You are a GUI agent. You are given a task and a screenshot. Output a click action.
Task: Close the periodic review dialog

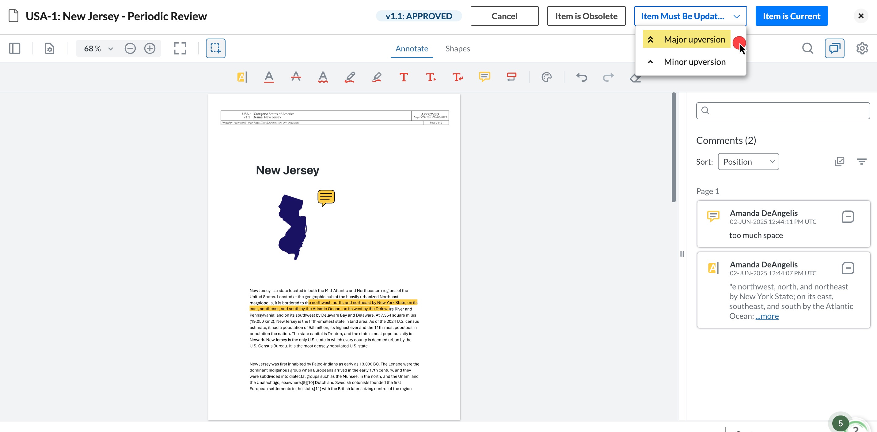pyautogui.click(x=861, y=16)
